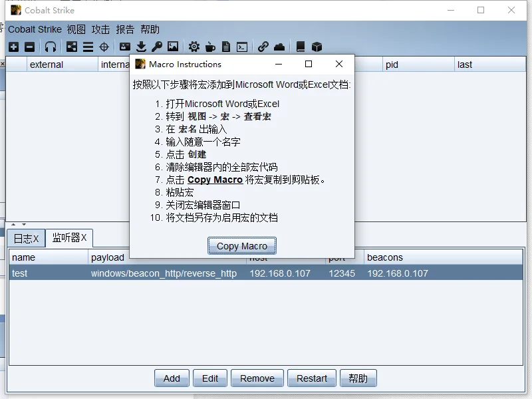This screenshot has height=399, width=532.
Task: Open the 帮助 menu in the menu bar
Action: 150,29
